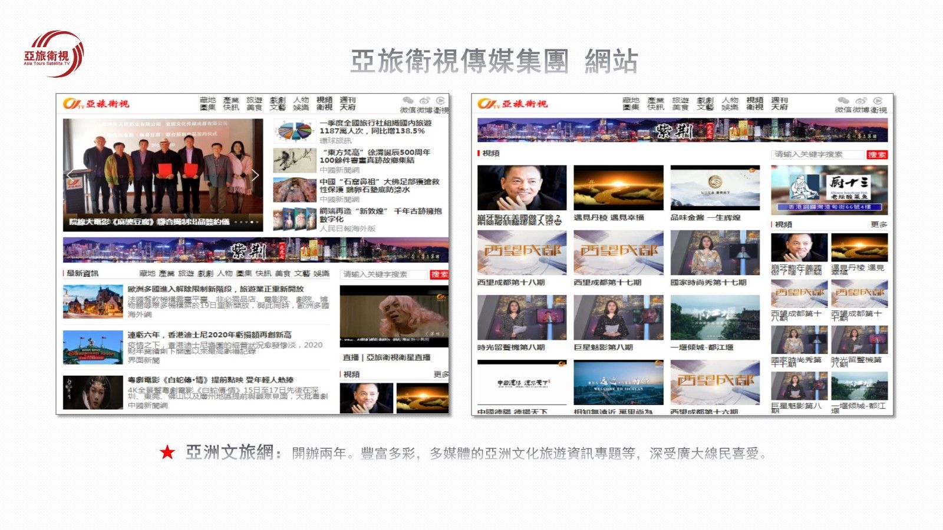The width and height of the screenshot is (943, 530).
Task: Click source label 人民日報海外版
Action: pyautogui.click(x=347, y=228)
